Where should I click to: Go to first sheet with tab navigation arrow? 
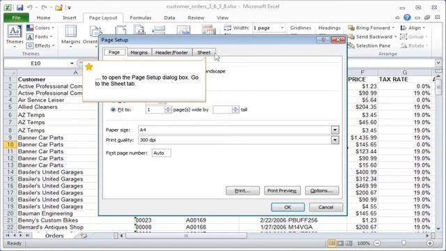[x=8, y=236]
